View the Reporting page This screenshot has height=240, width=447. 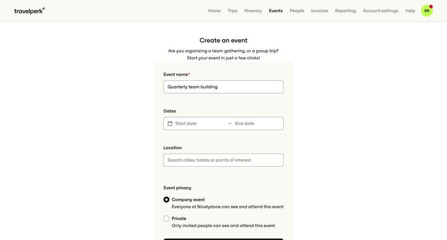pos(345,11)
